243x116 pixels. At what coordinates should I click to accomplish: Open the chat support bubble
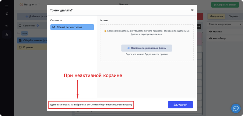(236, 108)
